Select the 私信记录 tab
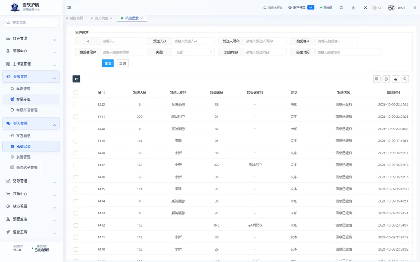Image resolution: width=420 pixels, height=262 pixels. coord(132,18)
